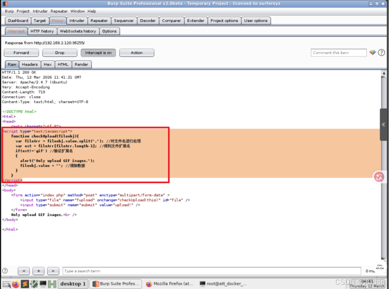389x289 pixels.
Task: Open the HTTP history sub-tab
Action: (42, 31)
